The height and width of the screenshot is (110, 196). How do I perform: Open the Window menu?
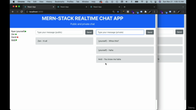coord(85,2)
